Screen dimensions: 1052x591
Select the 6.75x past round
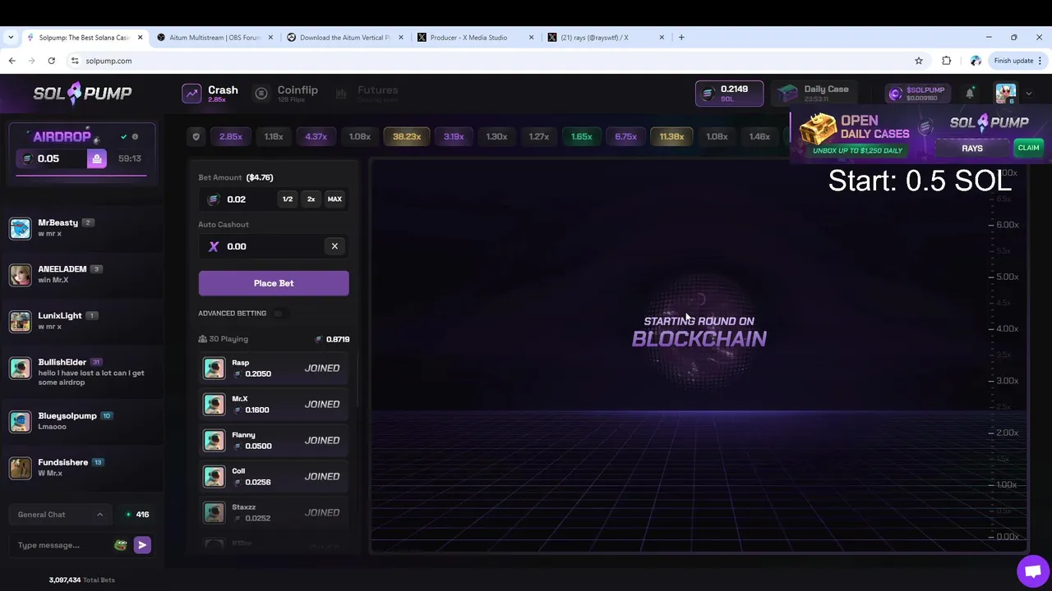(x=626, y=136)
